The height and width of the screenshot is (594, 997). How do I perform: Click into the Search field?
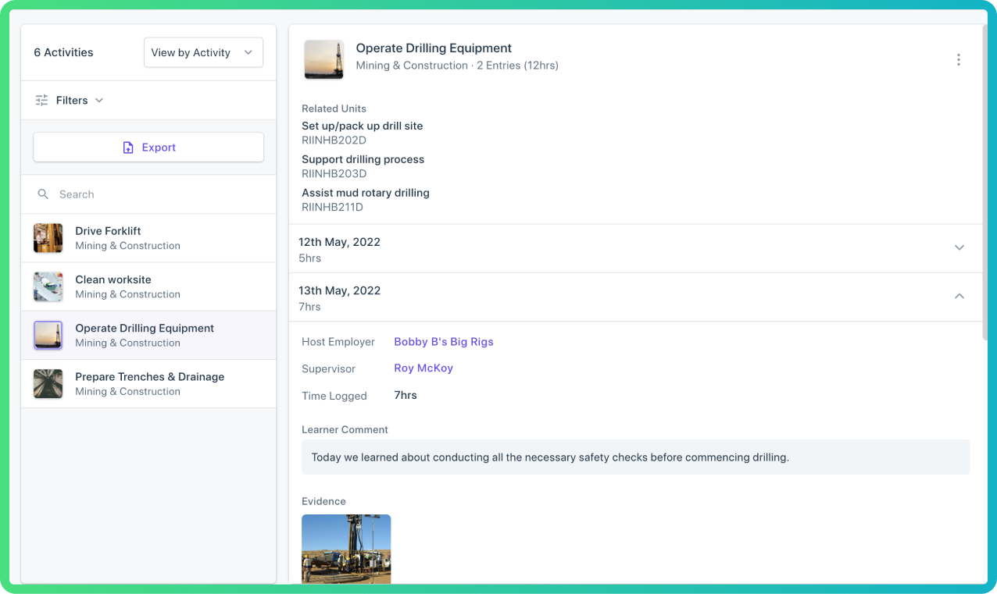[x=148, y=194]
